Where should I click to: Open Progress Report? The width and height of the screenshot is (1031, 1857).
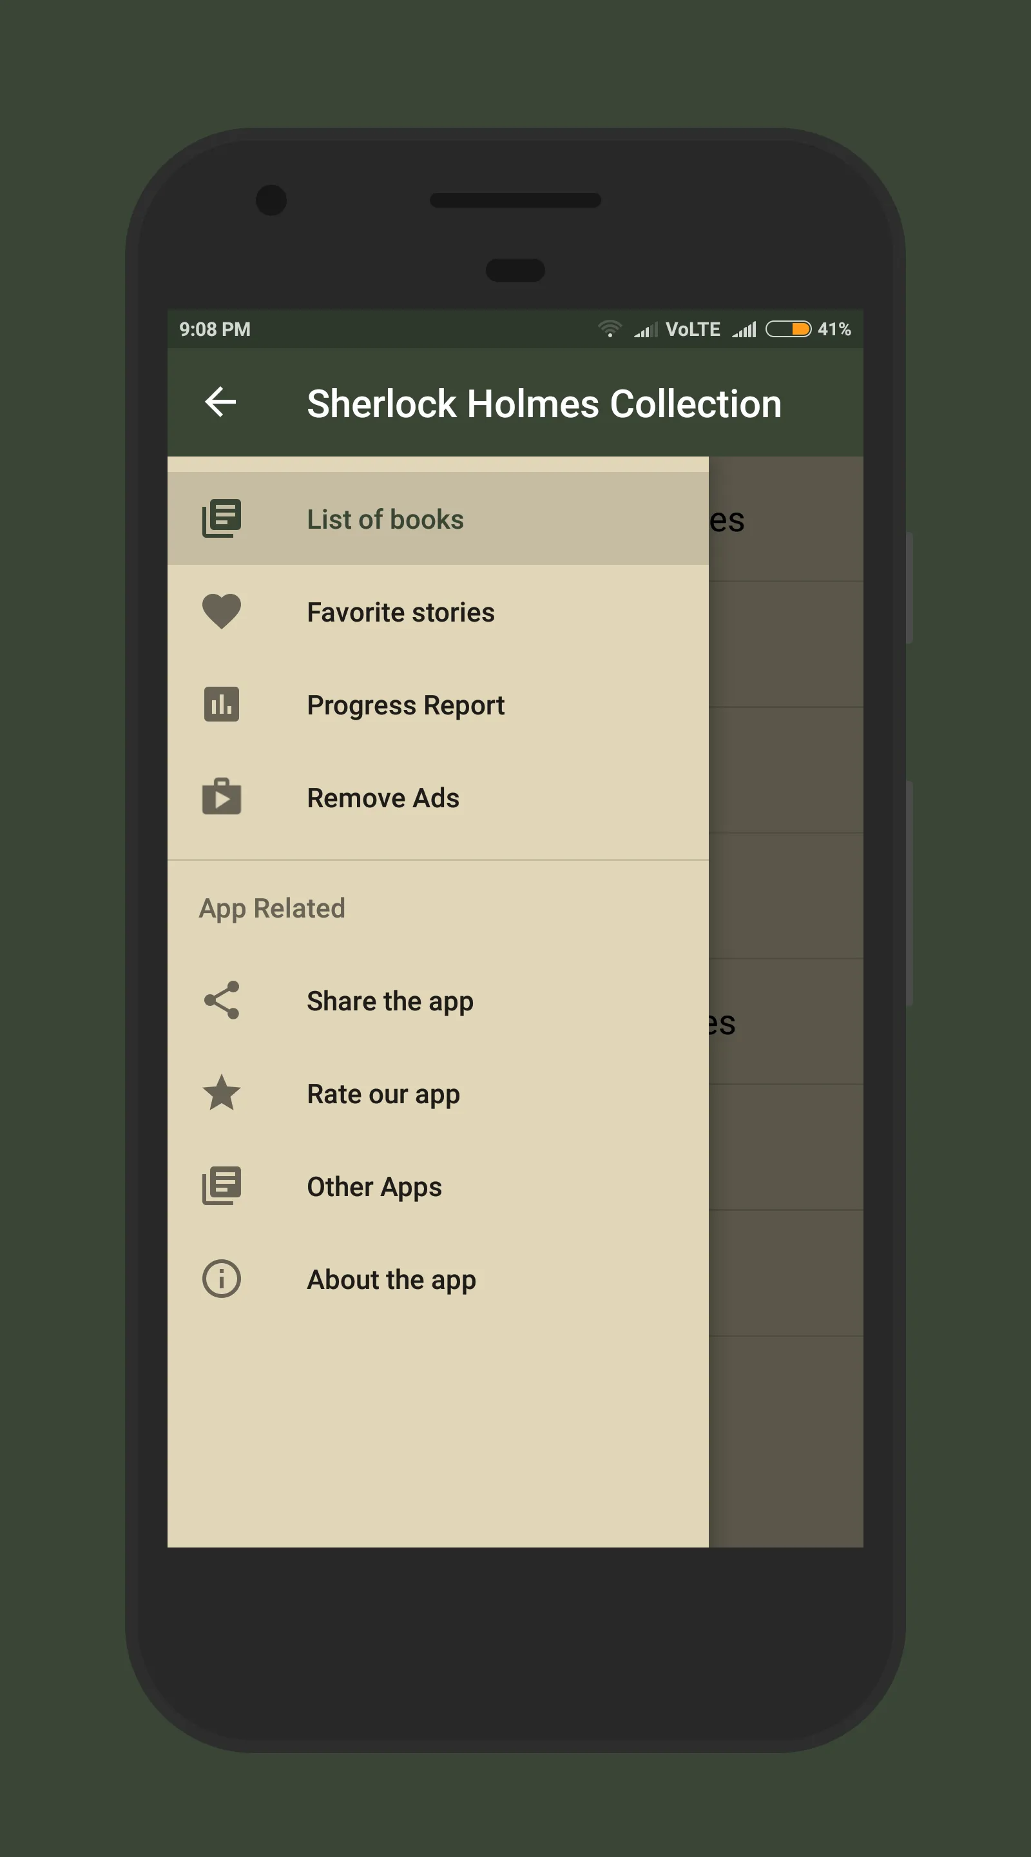click(438, 704)
